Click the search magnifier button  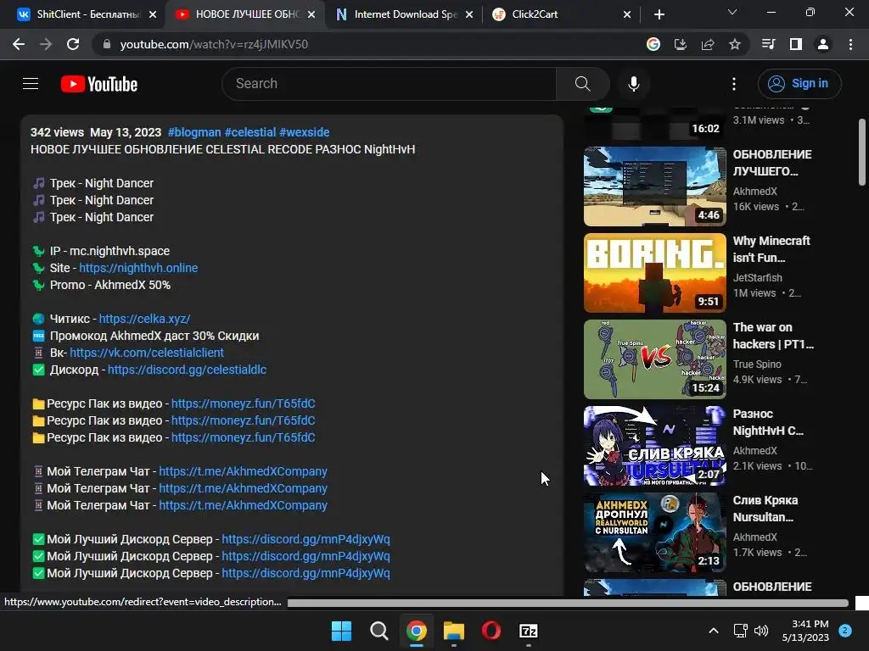pyautogui.click(x=582, y=84)
